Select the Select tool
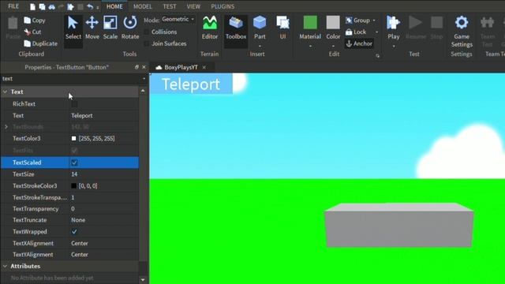 pos(73,28)
